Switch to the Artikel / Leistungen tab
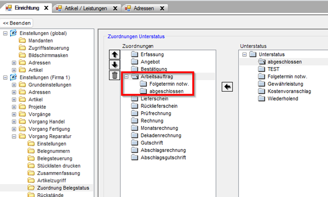This screenshot has width=328, height=197. [x=84, y=8]
